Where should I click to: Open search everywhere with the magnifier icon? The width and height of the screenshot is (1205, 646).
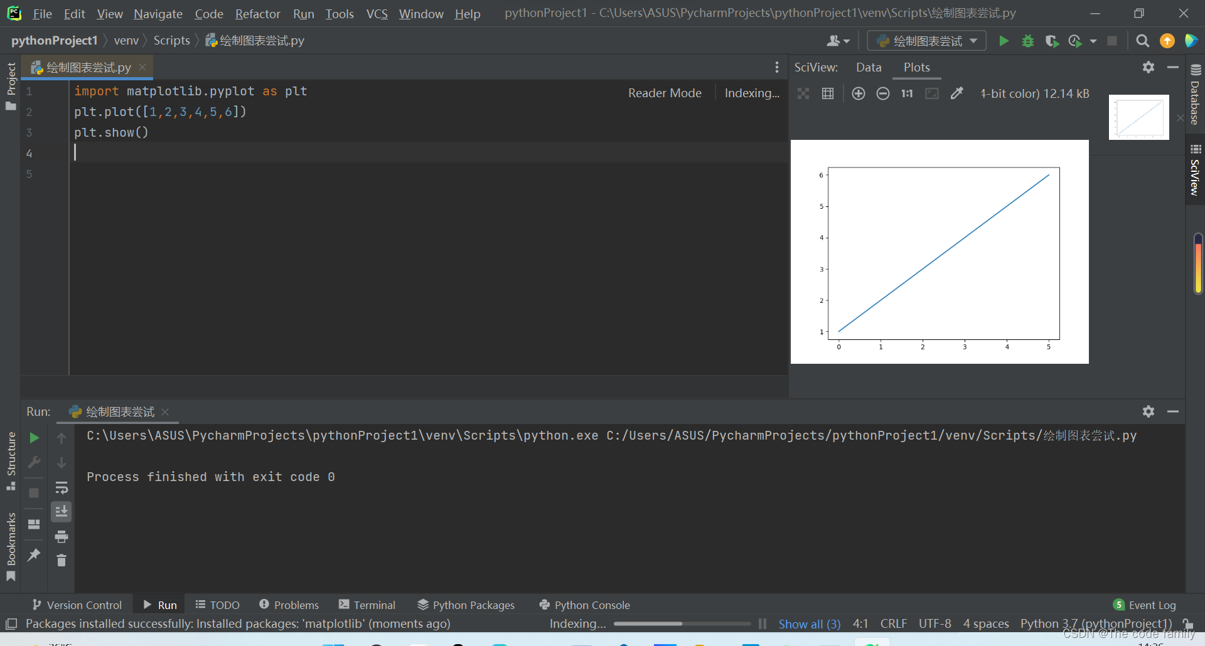[x=1142, y=40]
